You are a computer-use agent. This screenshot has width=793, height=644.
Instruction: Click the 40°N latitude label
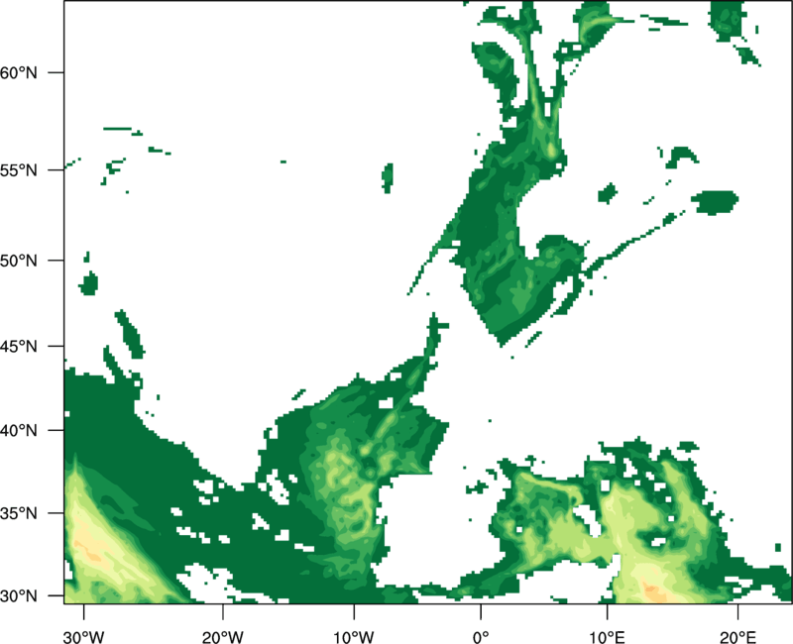coord(19,431)
